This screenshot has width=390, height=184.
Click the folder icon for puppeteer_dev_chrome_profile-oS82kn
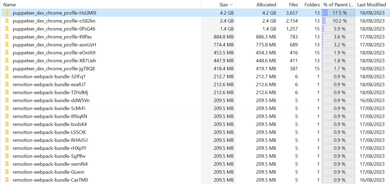coord(7,21)
